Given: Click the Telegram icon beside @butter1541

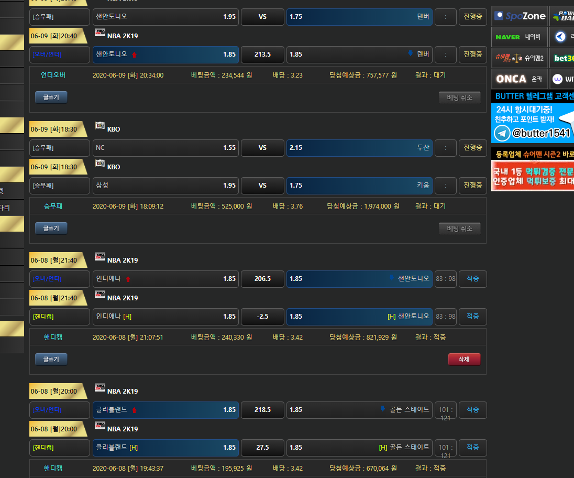Looking at the screenshot, I should (502, 133).
